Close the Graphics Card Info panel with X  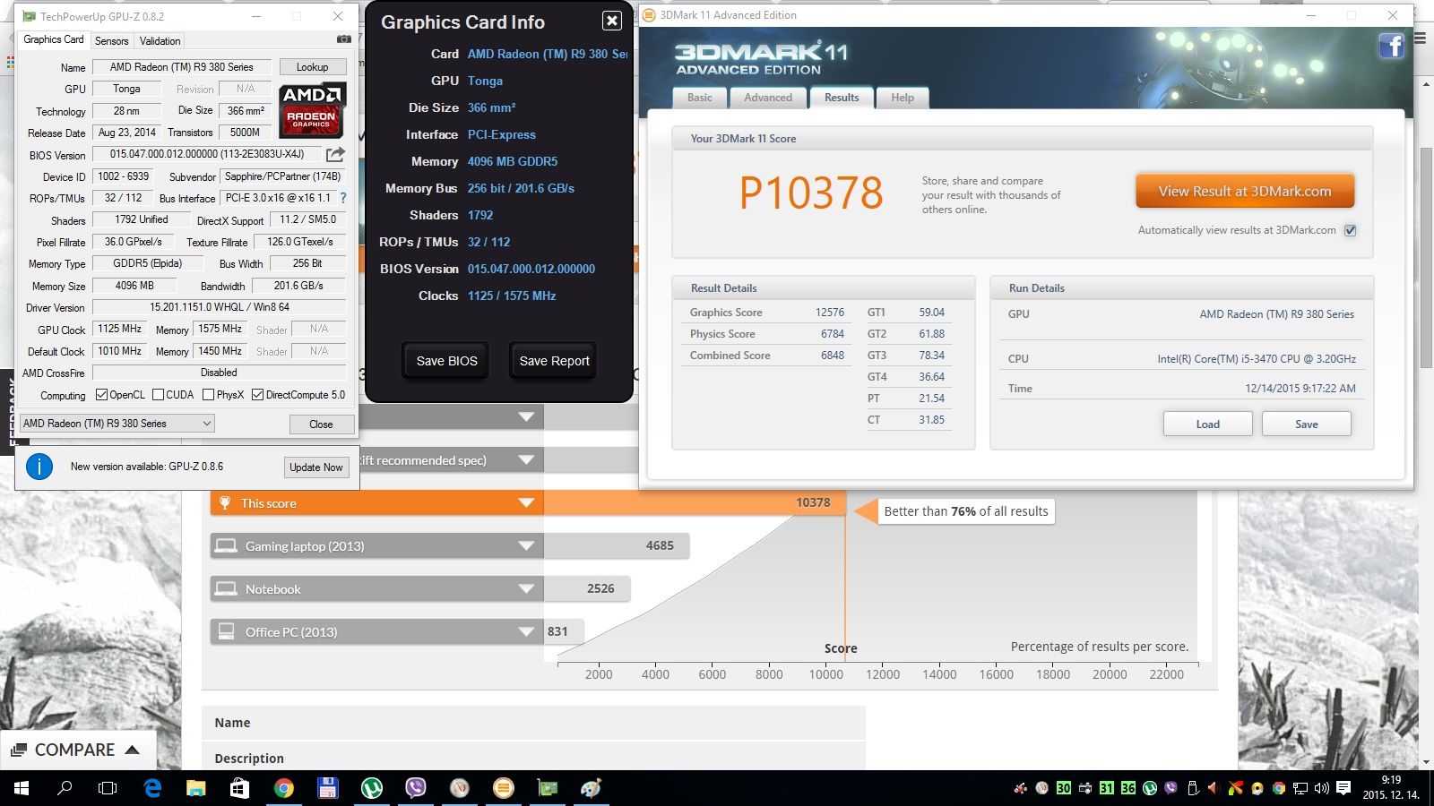611,21
